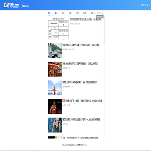Open the 科技 tab

click(x=84, y=13)
